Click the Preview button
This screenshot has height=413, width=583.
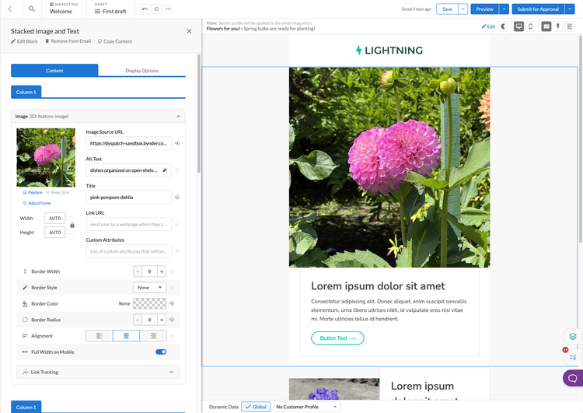pyautogui.click(x=485, y=9)
